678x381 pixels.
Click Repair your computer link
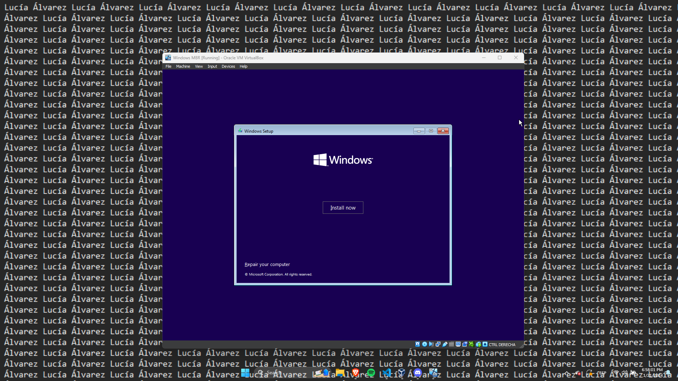(x=267, y=265)
